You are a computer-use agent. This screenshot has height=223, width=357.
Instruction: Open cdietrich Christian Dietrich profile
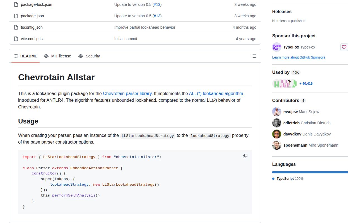(x=307, y=123)
